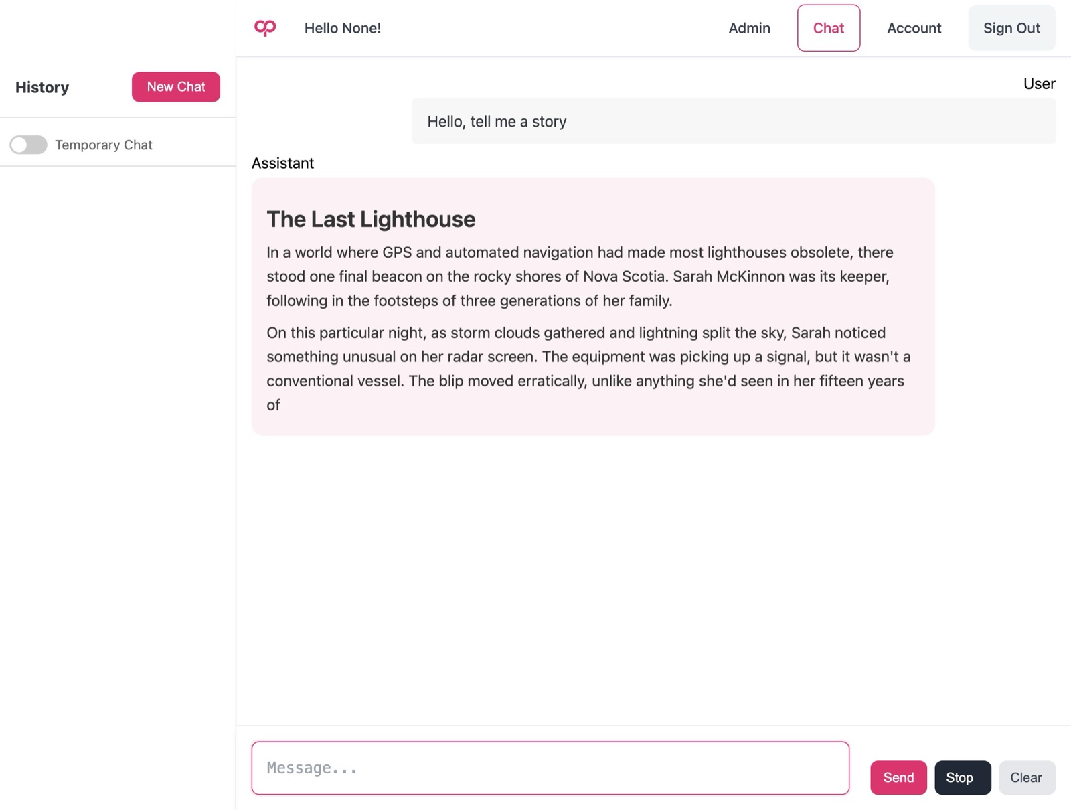Image resolution: width=1071 pixels, height=810 pixels.
Task: Click the pink infinity logo icon
Action: pos(265,28)
